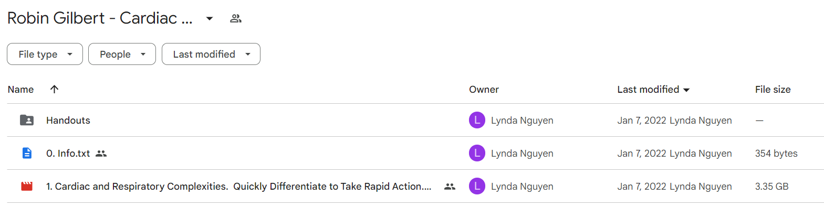Screen dimensions: 824x207
Task: Click the File size column header
Action: 773,90
